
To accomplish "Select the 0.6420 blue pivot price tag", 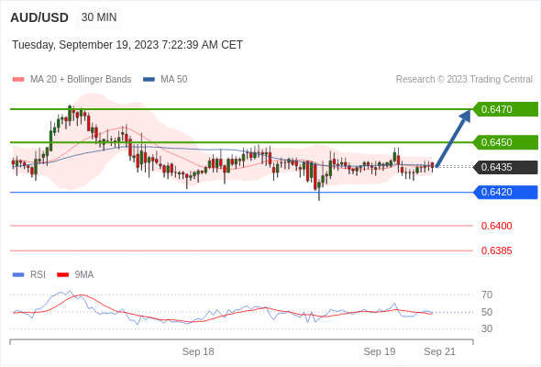I will tap(505, 193).
